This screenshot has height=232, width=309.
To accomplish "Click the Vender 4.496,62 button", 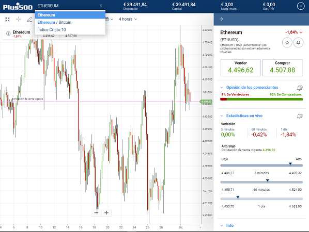I will click(x=241, y=68).
